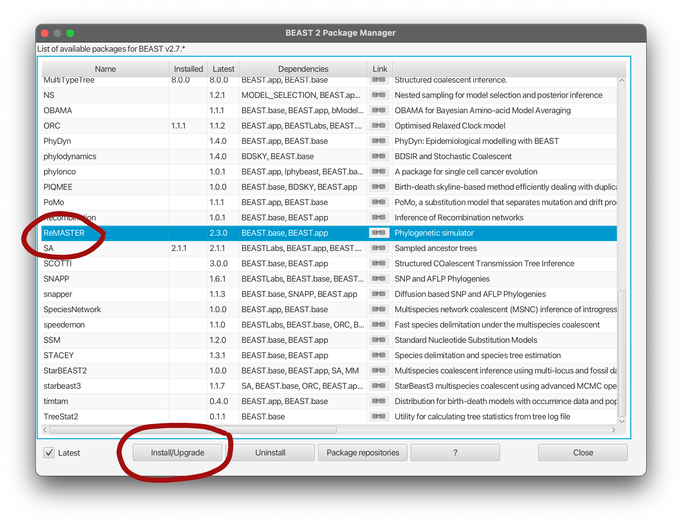The width and height of the screenshot is (682, 523).
Task: Open the link icon for STACEY package
Action: click(x=379, y=355)
